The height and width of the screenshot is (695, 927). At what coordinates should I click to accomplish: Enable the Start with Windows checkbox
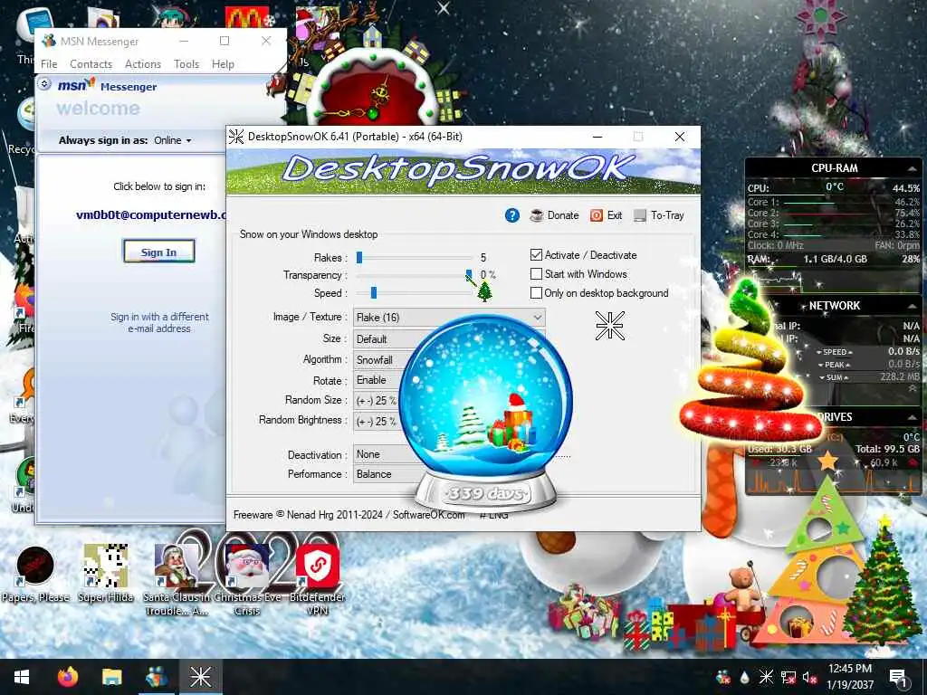click(x=536, y=274)
